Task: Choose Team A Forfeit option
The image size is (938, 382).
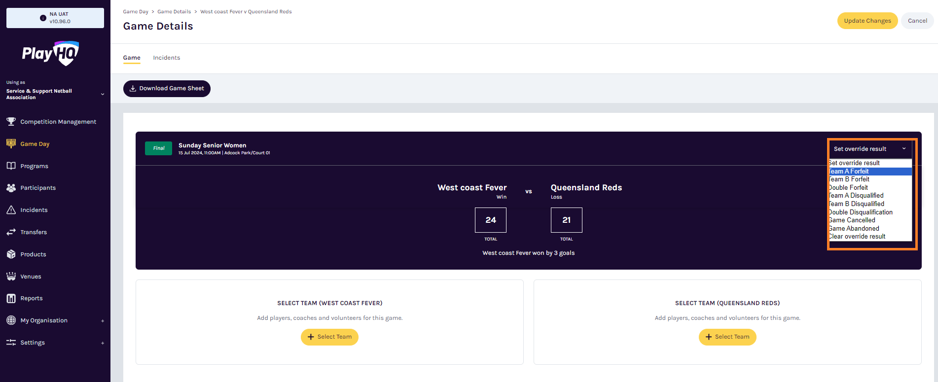Action: pyautogui.click(x=870, y=172)
